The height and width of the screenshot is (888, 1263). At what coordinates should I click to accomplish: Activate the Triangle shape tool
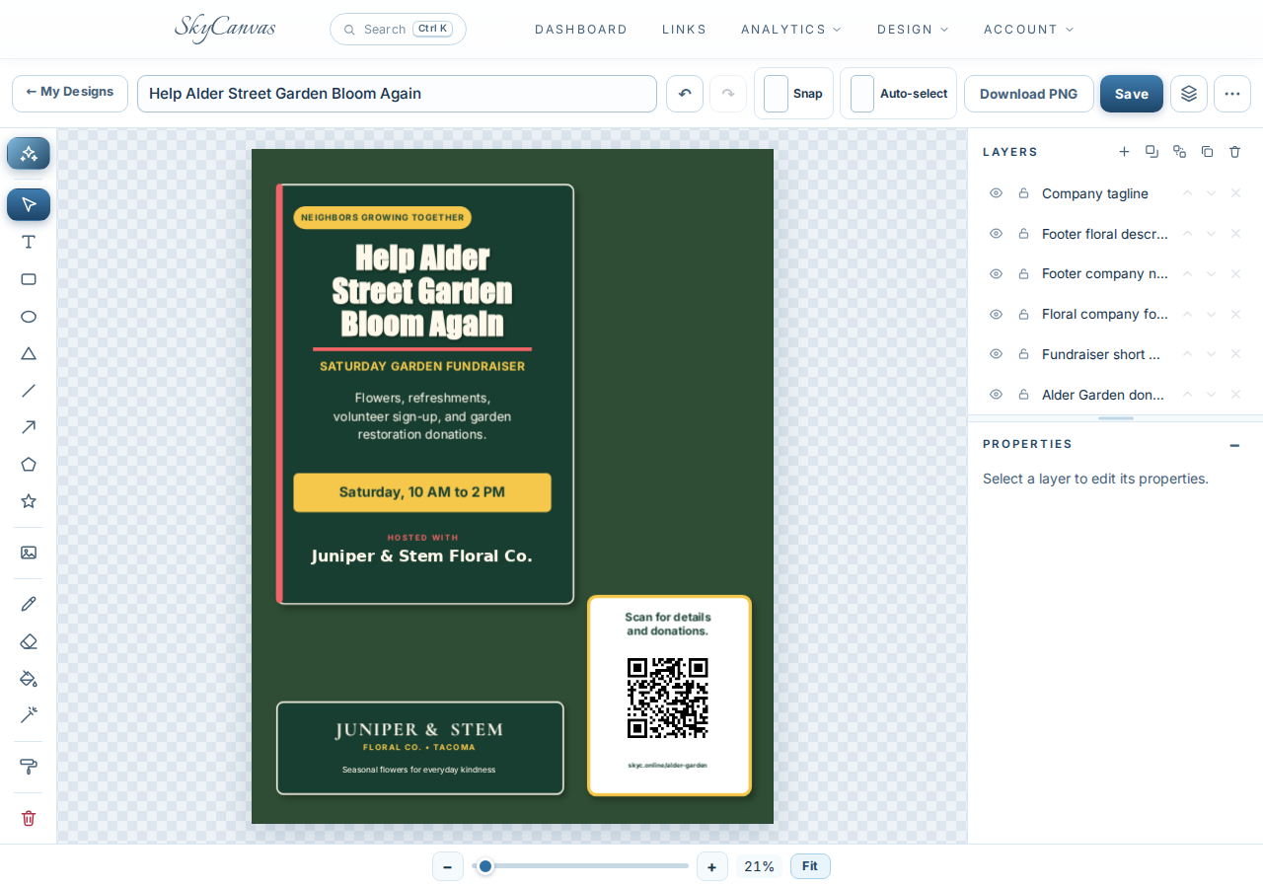(29, 353)
